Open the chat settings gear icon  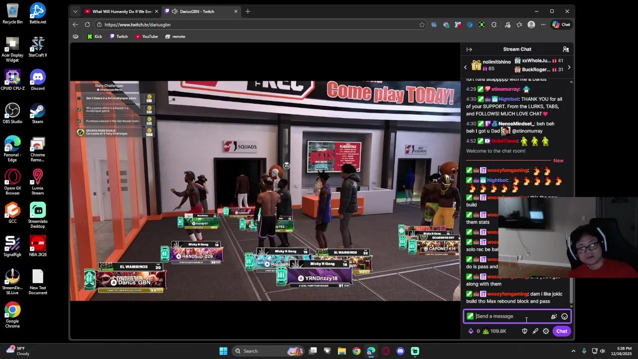tap(546, 331)
